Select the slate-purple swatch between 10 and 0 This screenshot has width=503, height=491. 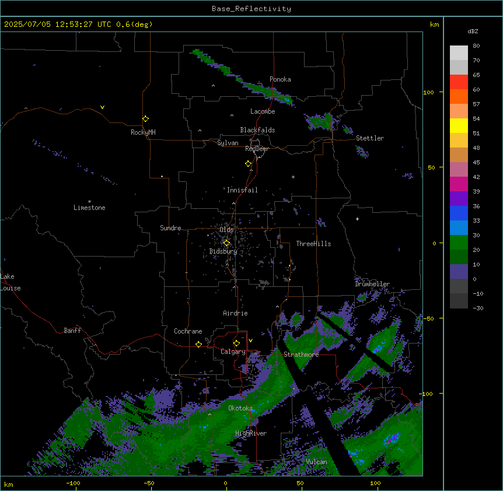(x=459, y=272)
